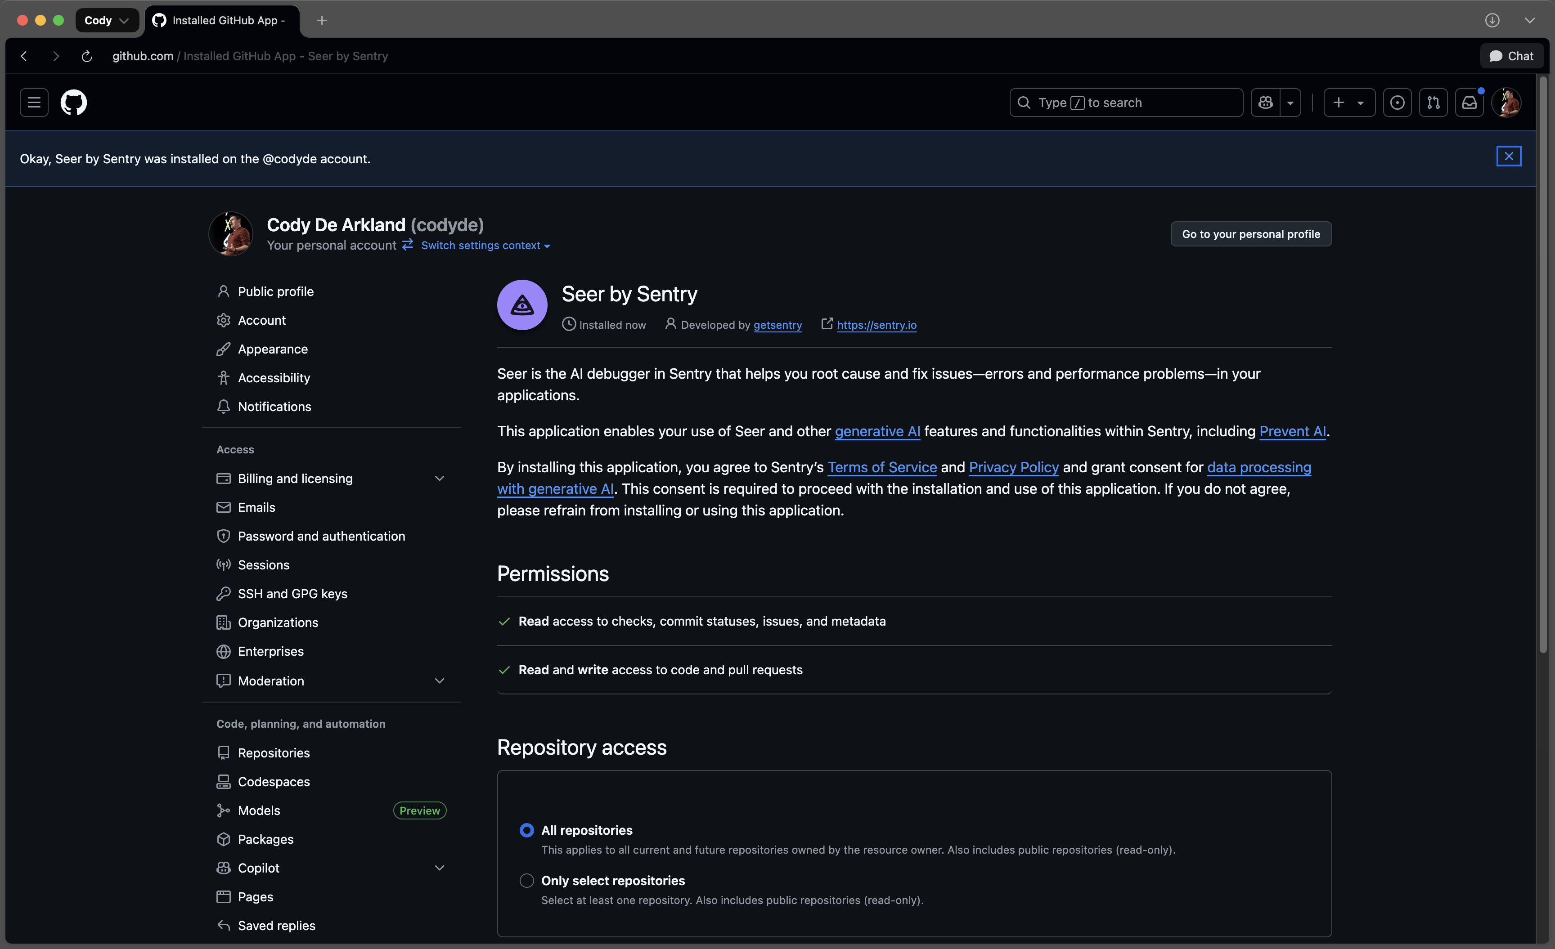
Task: Click the browser forward arrow
Action: [55, 56]
